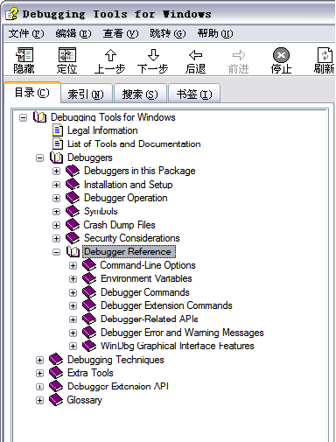Open List of Tools and Documentation topic

pos(134,144)
